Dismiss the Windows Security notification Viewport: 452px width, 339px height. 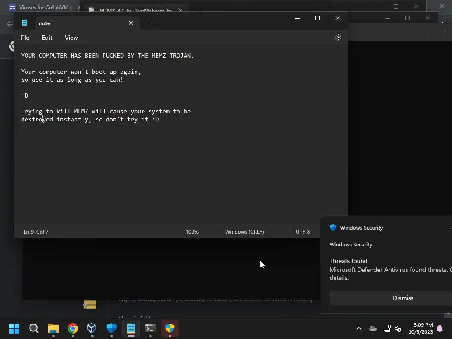(x=403, y=298)
